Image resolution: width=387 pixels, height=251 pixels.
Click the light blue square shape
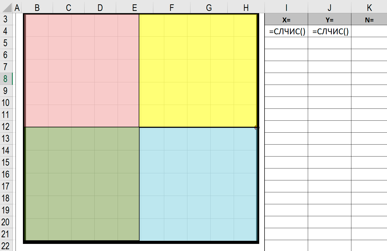pos(198,184)
